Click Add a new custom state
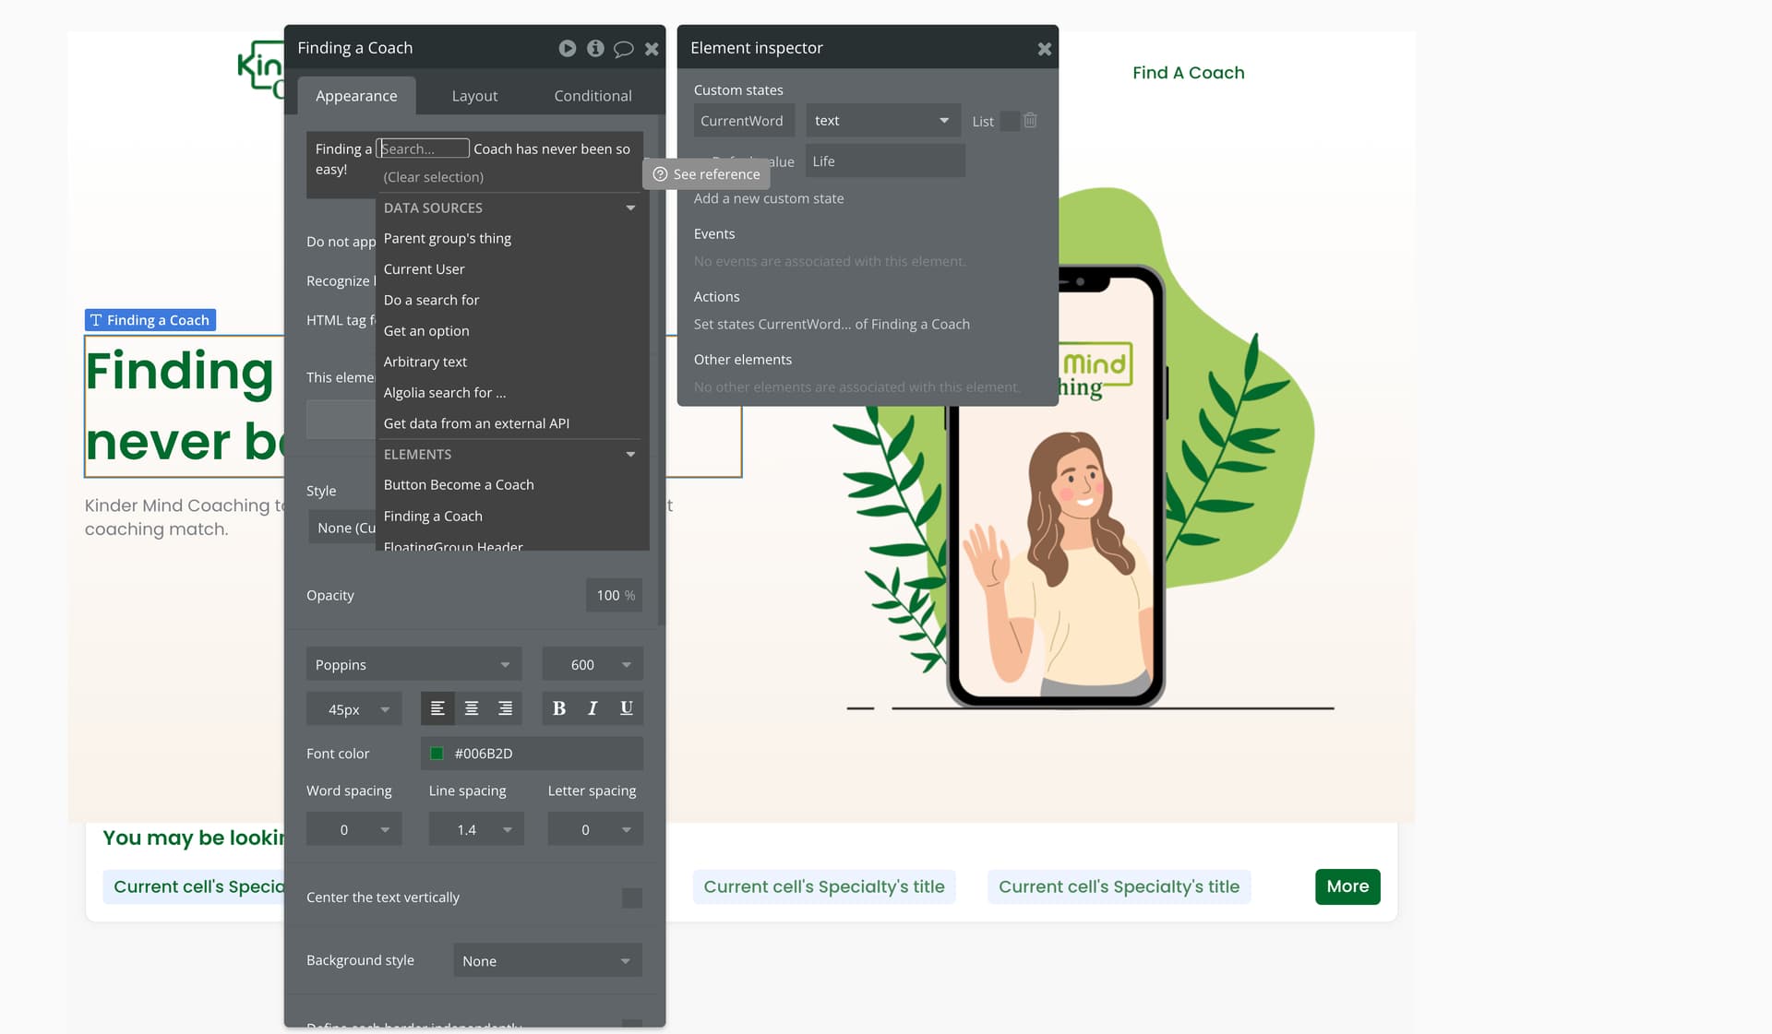This screenshot has height=1034, width=1772. (768, 198)
